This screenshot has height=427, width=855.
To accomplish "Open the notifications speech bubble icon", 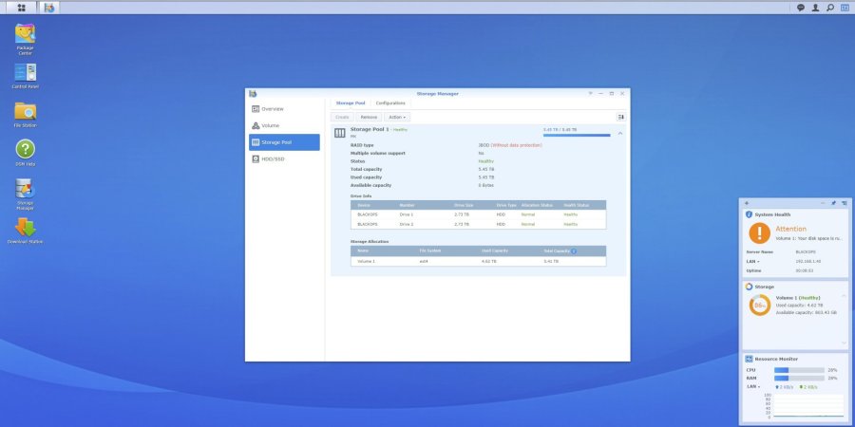I will tap(801, 8).
